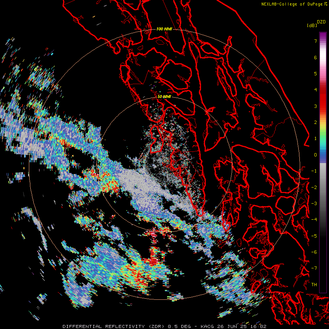Click the 0.5 DEG elevation angle text
The image size is (329, 329).
tap(179, 326)
